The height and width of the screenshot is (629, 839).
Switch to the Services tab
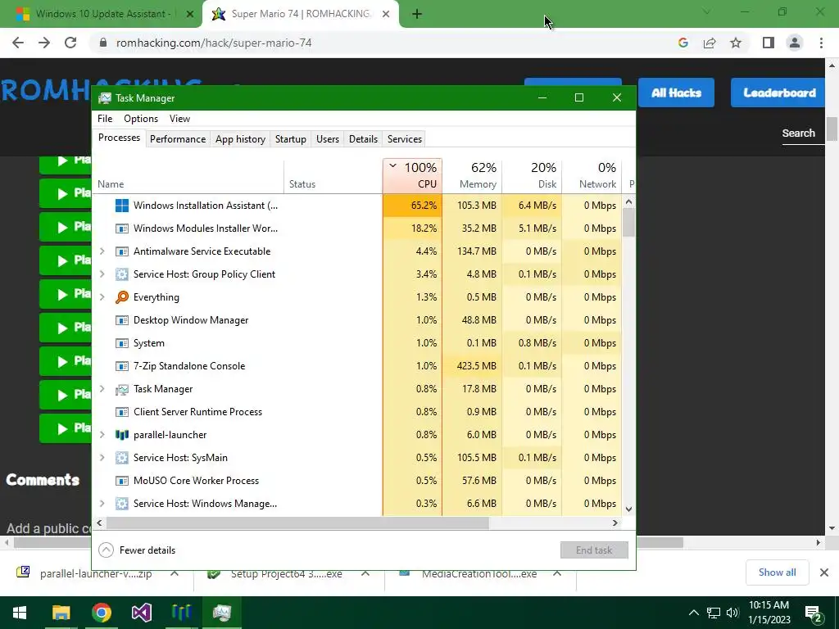click(405, 139)
